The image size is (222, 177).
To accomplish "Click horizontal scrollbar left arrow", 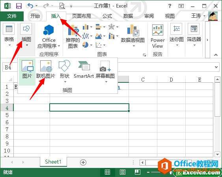I will pos(143,162).
